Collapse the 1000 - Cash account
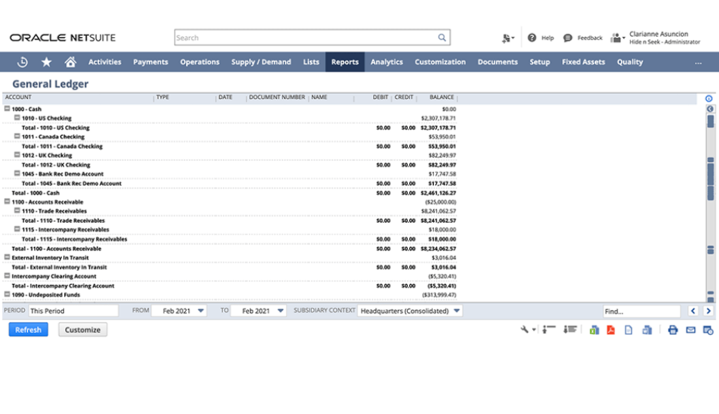The image size is (719, 414). click(x=7, y=109)
